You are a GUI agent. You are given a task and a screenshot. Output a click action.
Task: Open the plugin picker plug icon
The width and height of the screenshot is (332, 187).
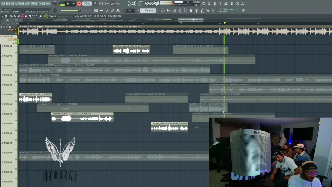tap(196, 10)
